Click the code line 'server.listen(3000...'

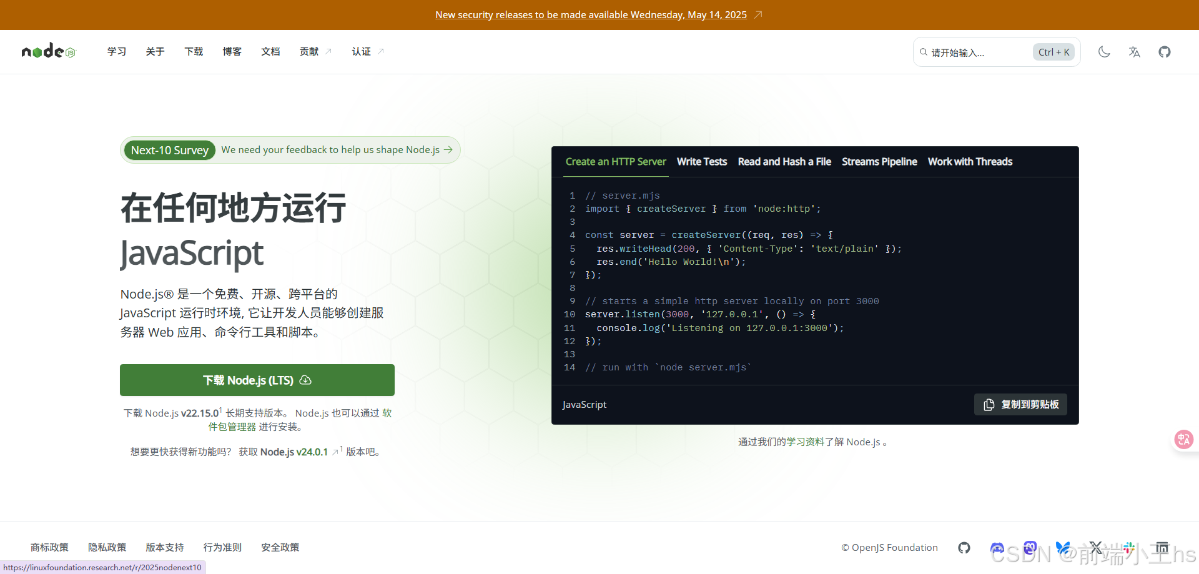[x=701, y=314]
